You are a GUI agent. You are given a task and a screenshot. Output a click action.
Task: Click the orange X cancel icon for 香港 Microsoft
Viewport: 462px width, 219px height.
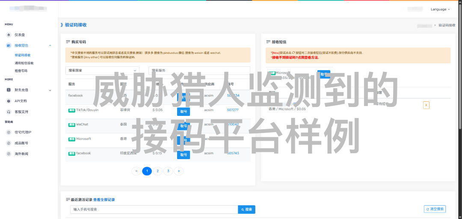(x=426, y=105)
